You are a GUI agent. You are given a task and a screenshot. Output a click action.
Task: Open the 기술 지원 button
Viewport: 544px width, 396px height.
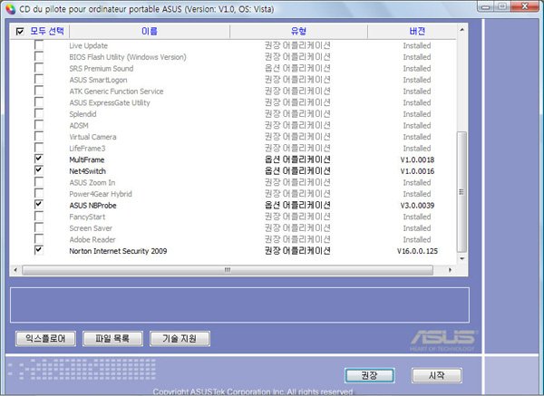(x=180, y=338)
